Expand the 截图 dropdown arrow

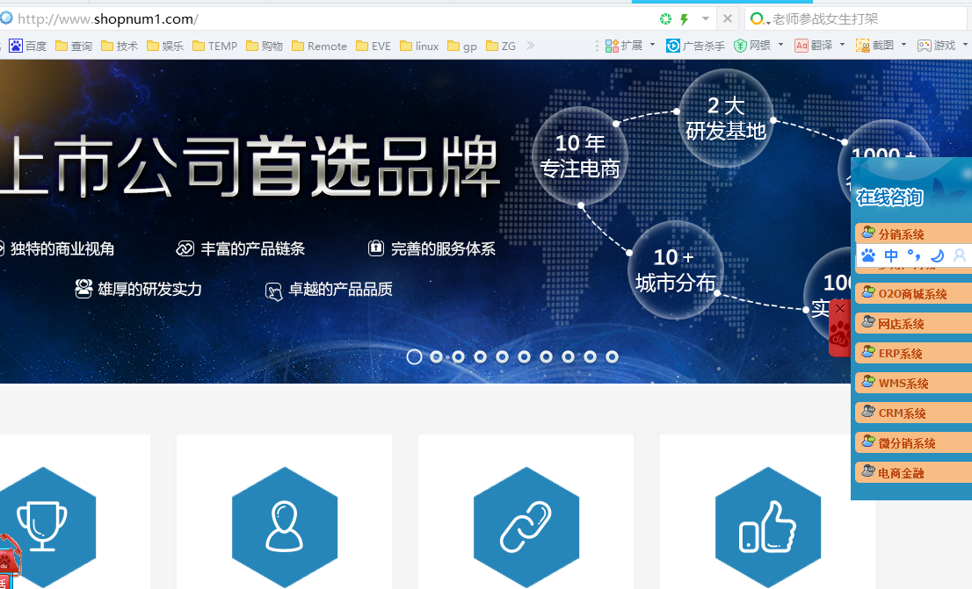(903, 45)
